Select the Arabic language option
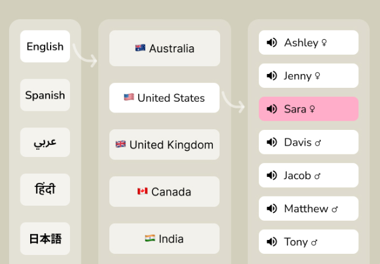380x264 pixels. tap(45, 143)
